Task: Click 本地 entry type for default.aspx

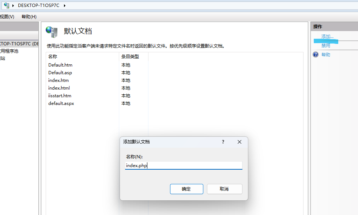Action: coord(126,103)
